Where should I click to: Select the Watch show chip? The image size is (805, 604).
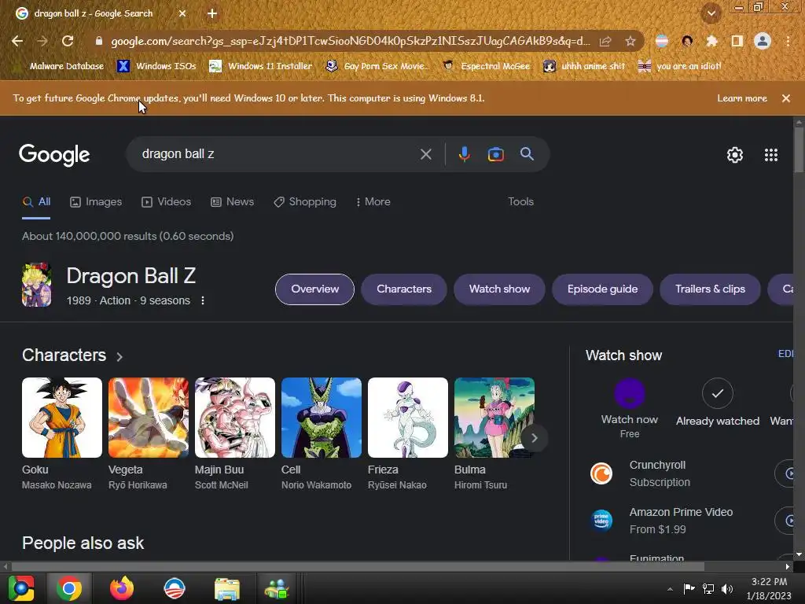pyautogui.click(x=499, y=289)
